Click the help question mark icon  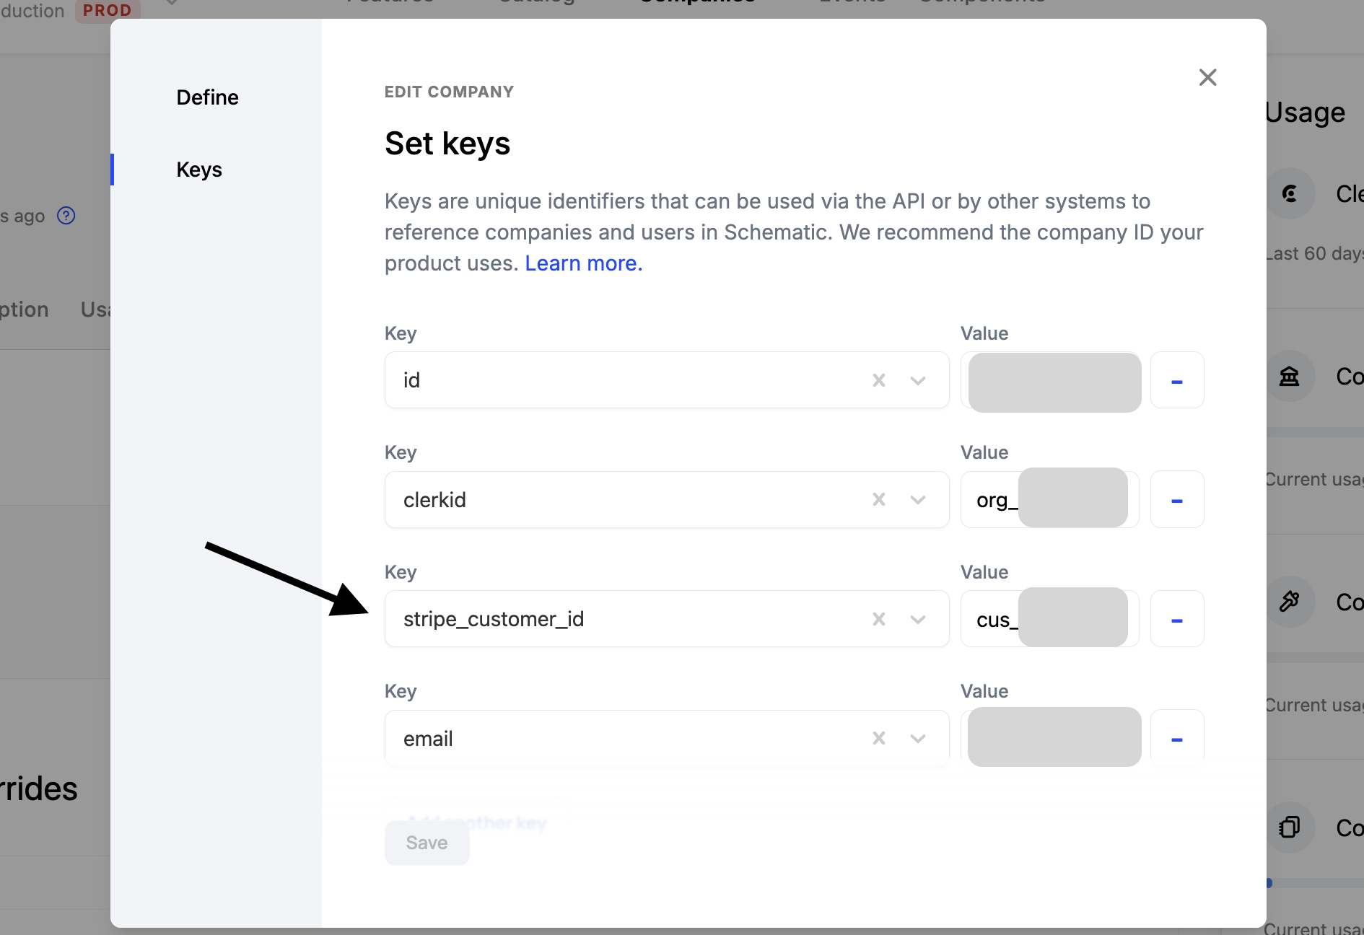[66, 216]
